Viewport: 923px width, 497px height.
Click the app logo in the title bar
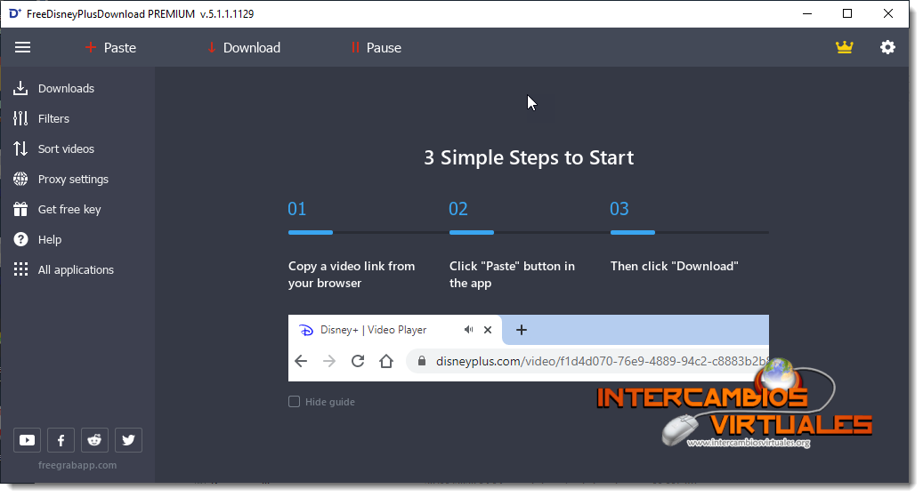pyautogui.click(x=15, y=13)
